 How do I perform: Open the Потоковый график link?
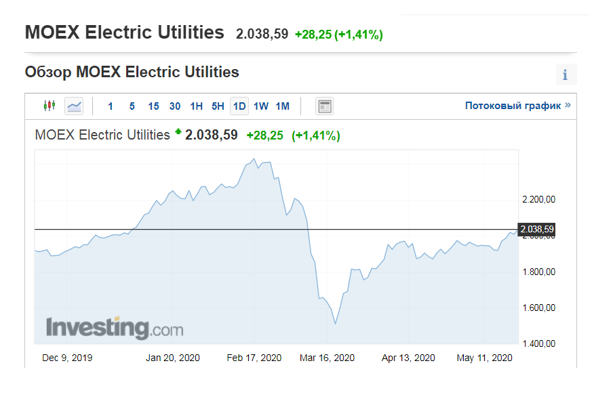(517, 106)
